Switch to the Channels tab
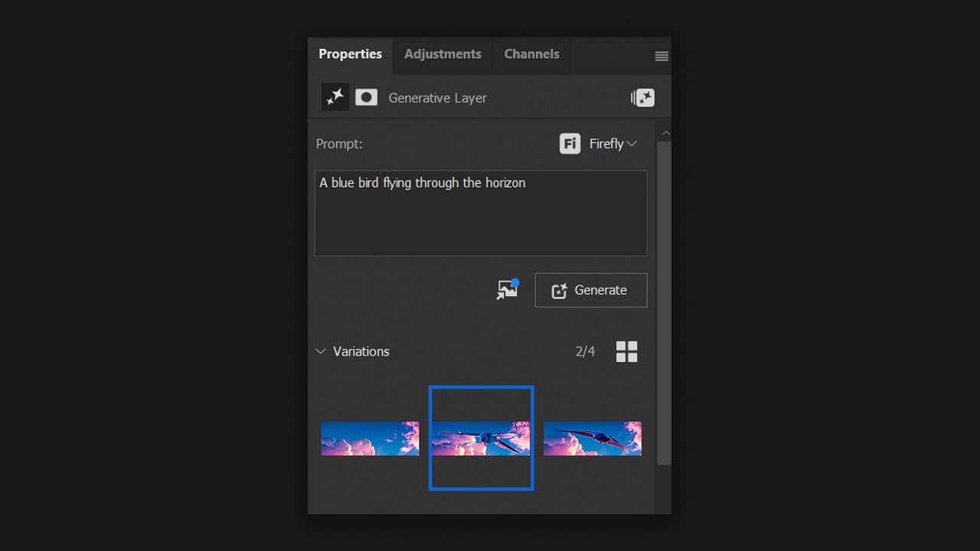Viewport: 980px width, 551px height. coord(531,54)
